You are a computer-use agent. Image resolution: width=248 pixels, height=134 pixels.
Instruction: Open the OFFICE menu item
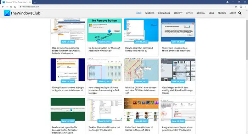(x=190, y=13)
